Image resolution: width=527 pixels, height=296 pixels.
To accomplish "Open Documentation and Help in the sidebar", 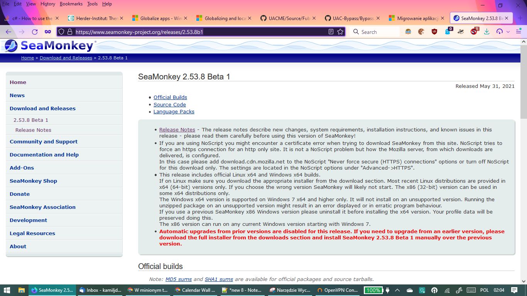I will (64, 155).
